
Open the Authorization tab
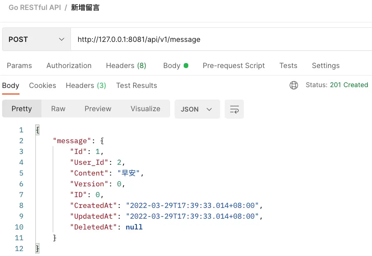click(x=69, y=66)
